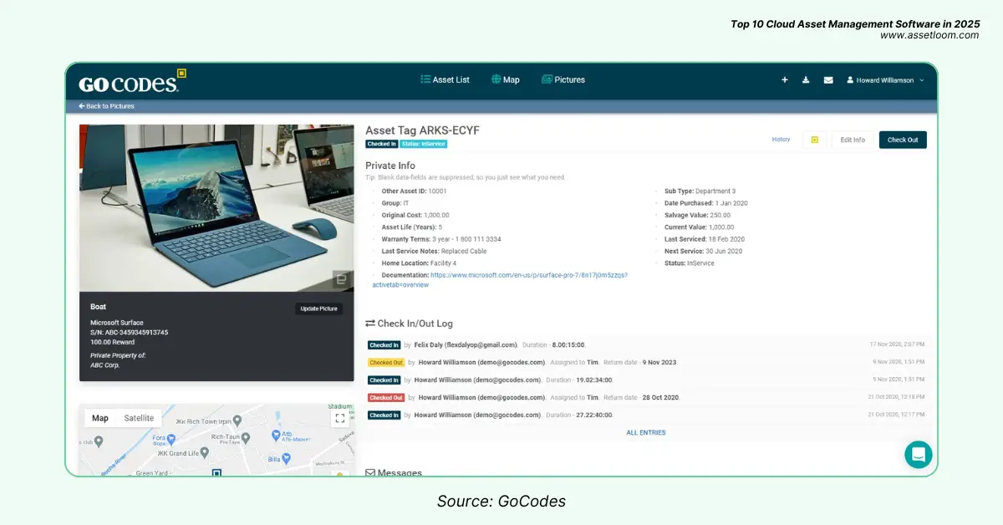Select the Map view toggle
This screenshot has height=525, width=1003.
tap(100, 418)
